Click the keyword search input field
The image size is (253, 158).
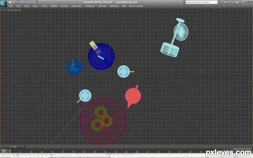click(x=202, y=2)
